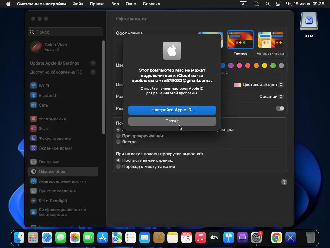Open Системные настройки app menu
Viewport: 330px width, 248px height.
click(42, 4)
